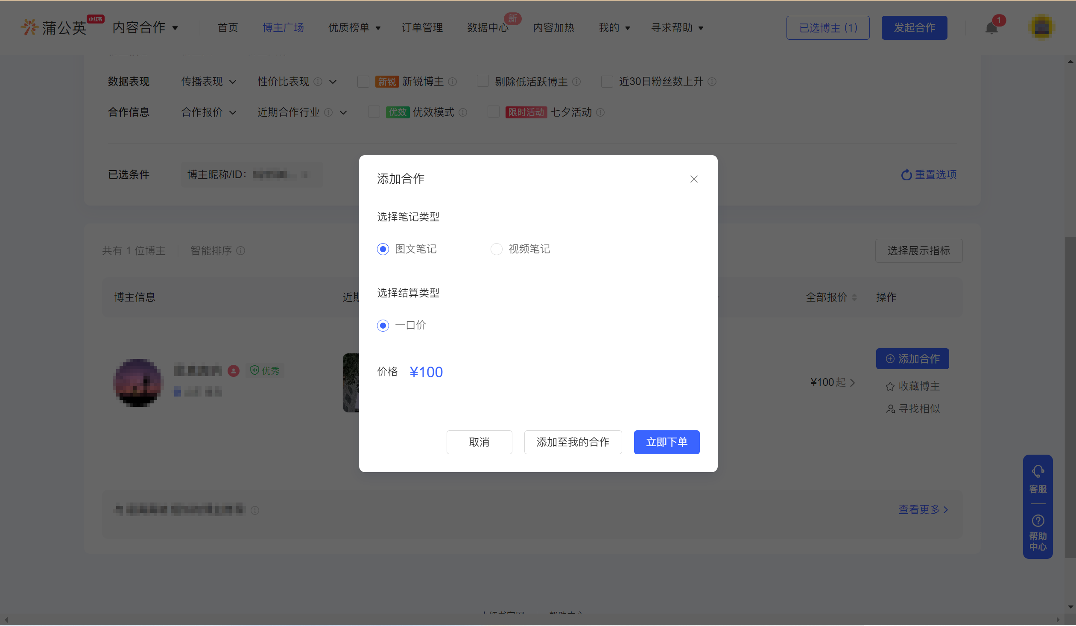Click 重置选项 refresh icon
Image resolution: width=1076 pixels, height=626 pixels.
[906, 175]
